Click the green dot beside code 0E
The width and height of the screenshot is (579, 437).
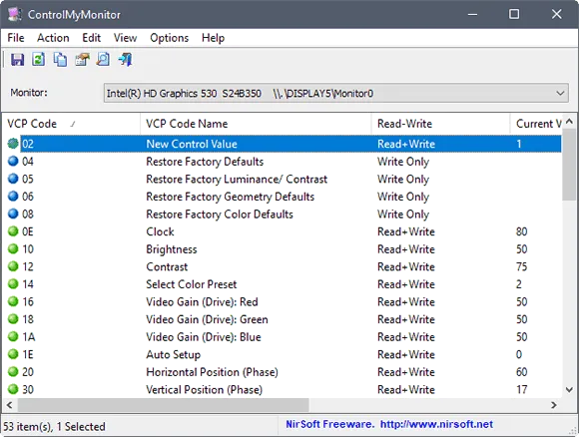point(13,231)
